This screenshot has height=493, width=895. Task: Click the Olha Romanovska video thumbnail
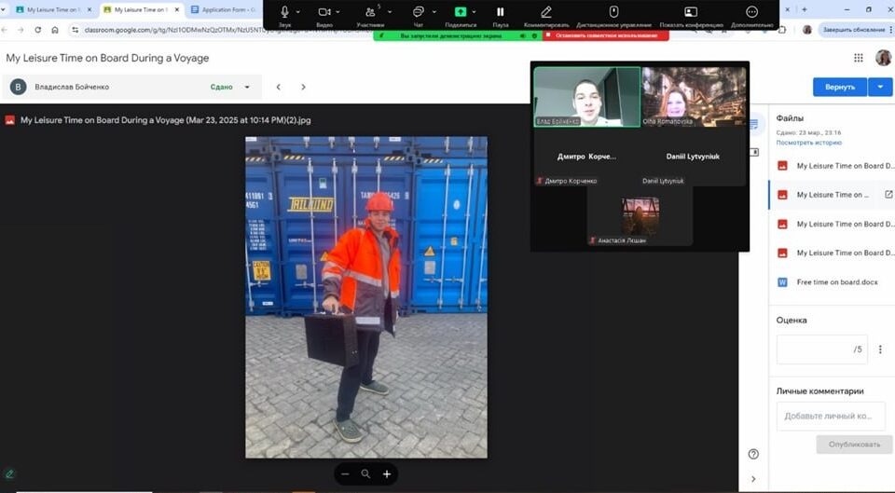pos(694,96)
